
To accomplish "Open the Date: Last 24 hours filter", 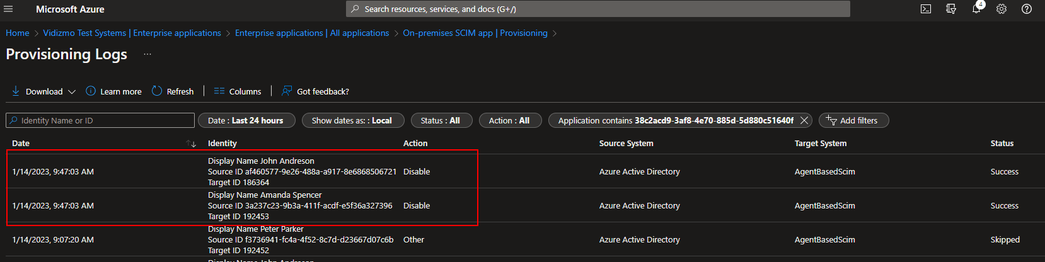I will (246, 120).
